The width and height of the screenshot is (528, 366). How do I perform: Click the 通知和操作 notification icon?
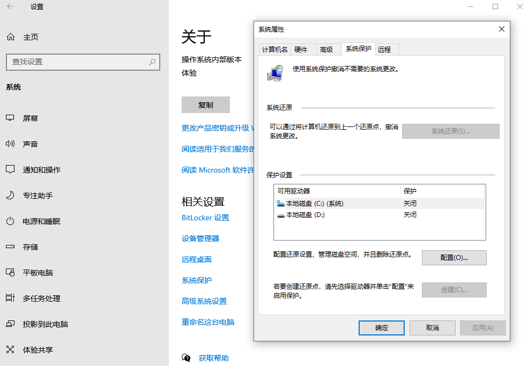[10, 169]
